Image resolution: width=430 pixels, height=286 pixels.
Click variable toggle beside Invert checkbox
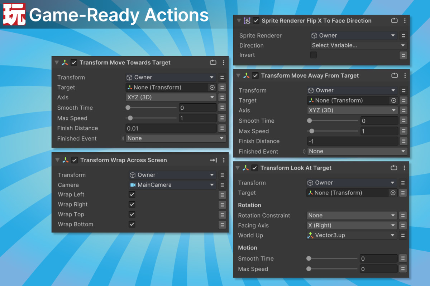pos(403,55)
